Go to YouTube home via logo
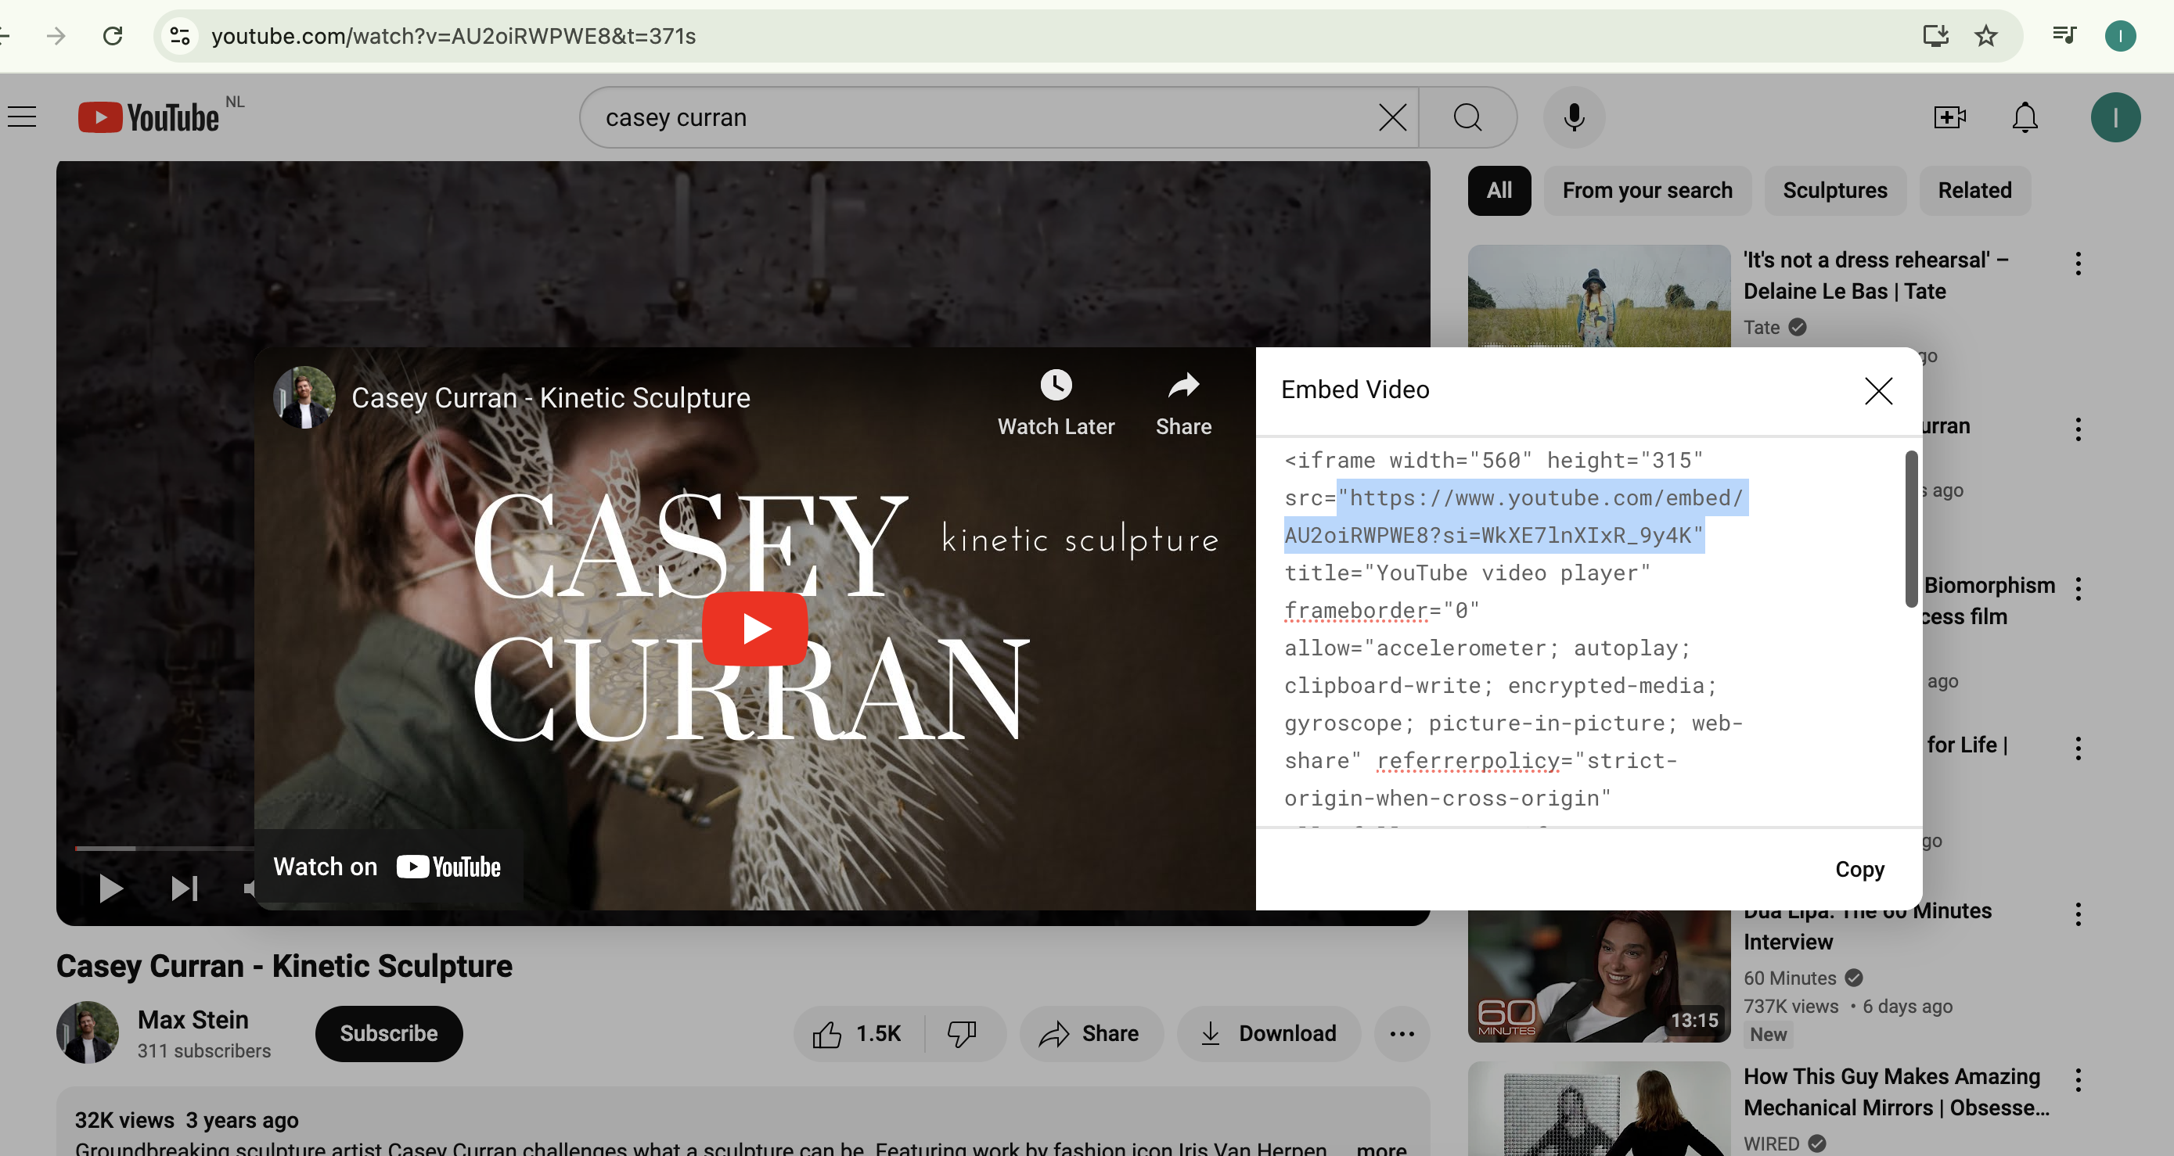This screenshot has width=2174, height=1156. (x=149, y=117)
